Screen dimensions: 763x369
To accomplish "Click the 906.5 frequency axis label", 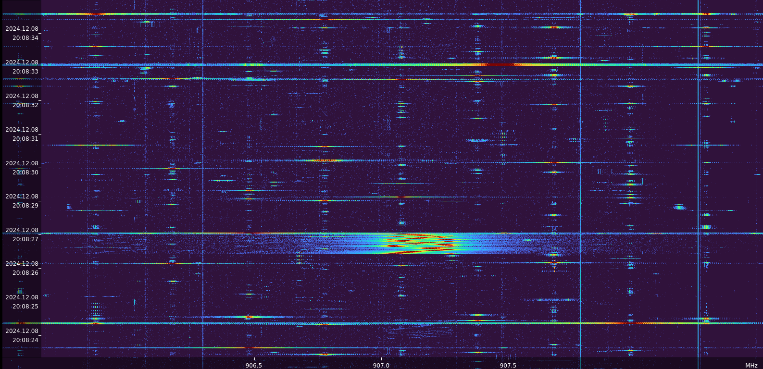I will tap(254, 365).
